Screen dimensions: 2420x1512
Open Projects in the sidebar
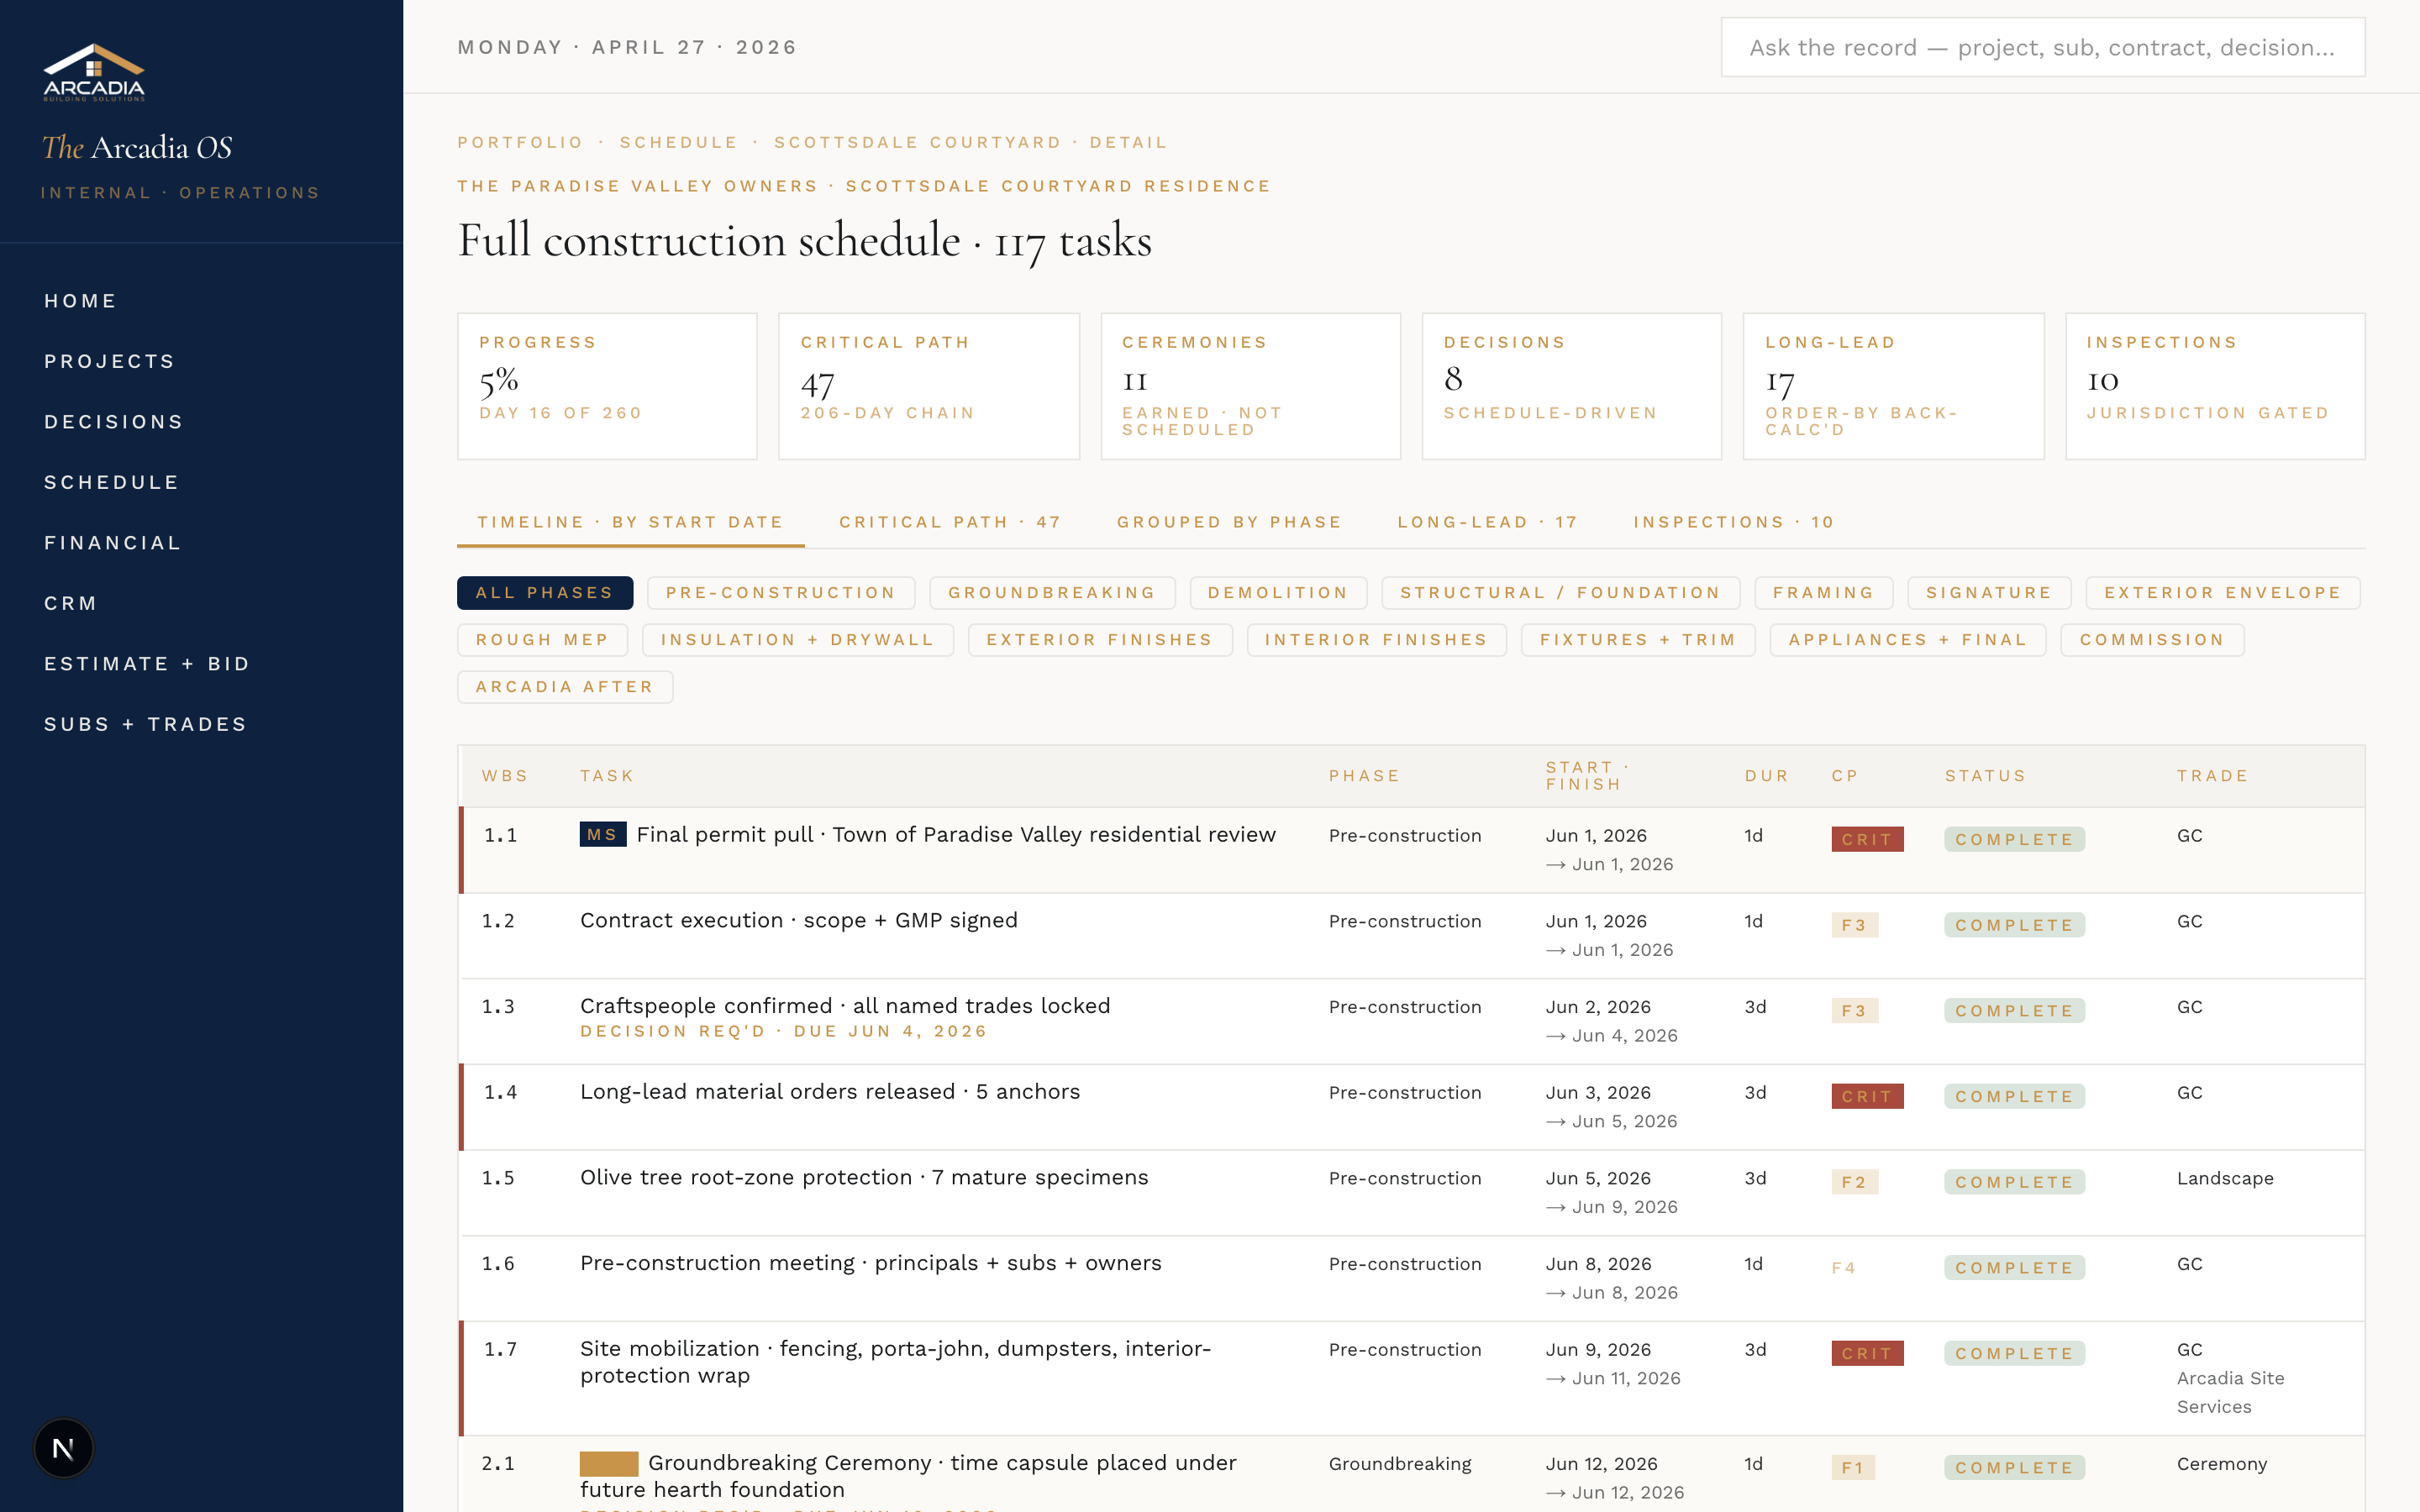pos(109,361)
